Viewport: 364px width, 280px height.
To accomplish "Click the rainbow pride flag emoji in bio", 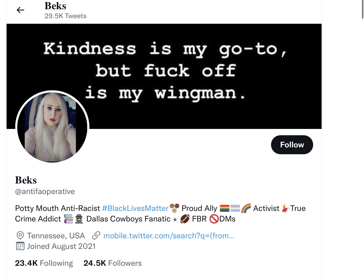I will [225, 209].
